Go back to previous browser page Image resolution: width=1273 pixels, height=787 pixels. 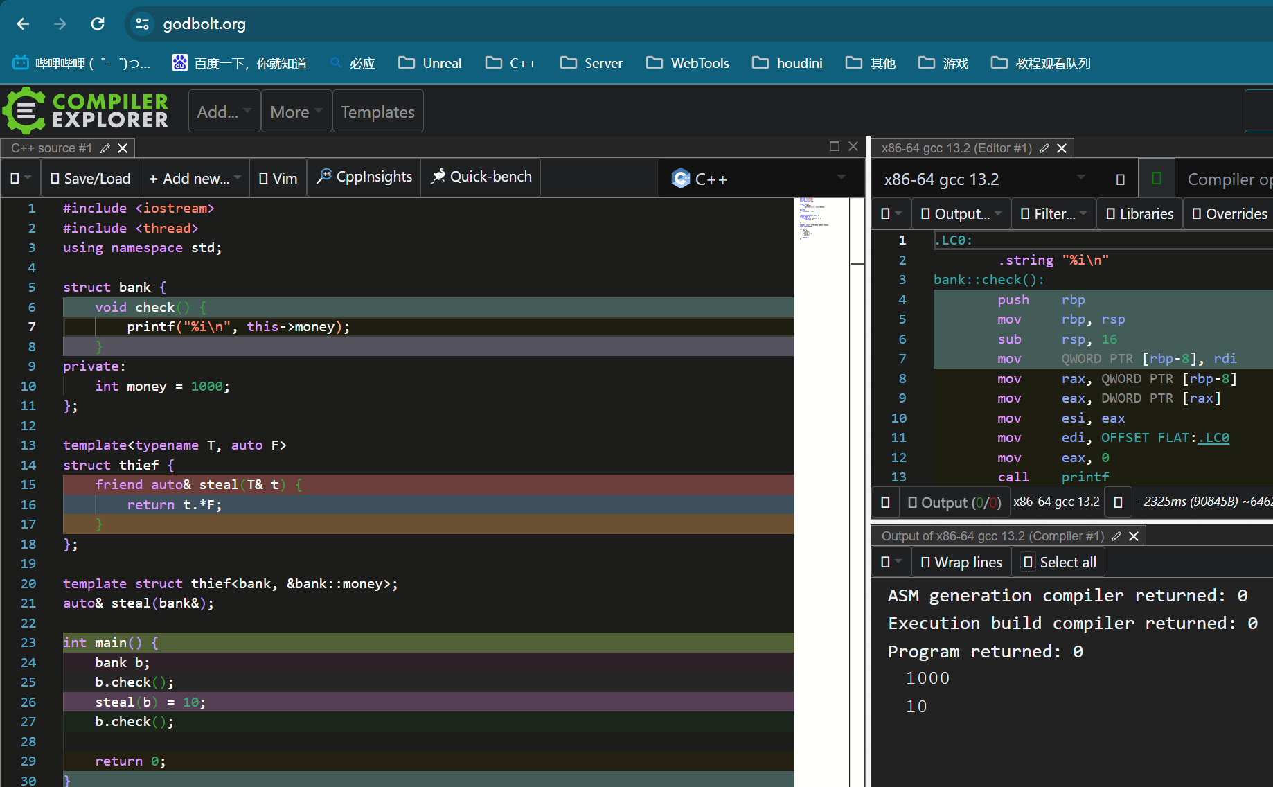pos(23,24)
